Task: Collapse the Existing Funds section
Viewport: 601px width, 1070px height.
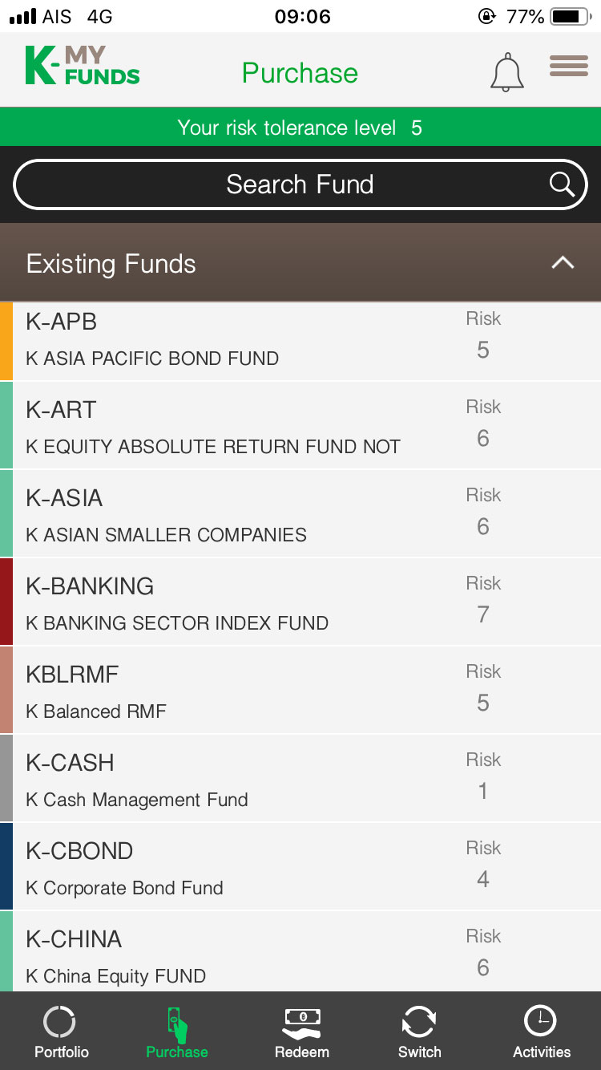Action: 563,263
